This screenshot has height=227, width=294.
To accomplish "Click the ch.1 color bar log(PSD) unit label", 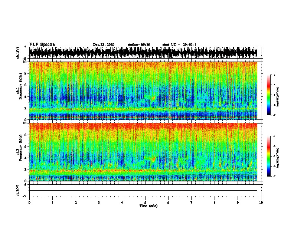I will tap(278, 96).
